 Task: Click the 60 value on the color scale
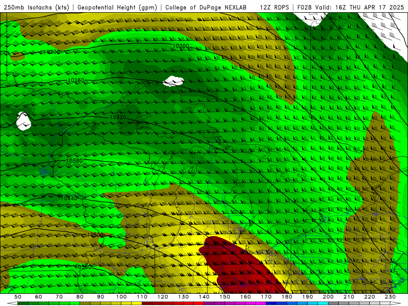pos(39,297)
